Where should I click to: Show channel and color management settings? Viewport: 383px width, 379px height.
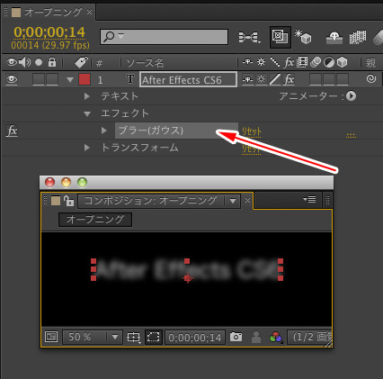tap(276, 337)
